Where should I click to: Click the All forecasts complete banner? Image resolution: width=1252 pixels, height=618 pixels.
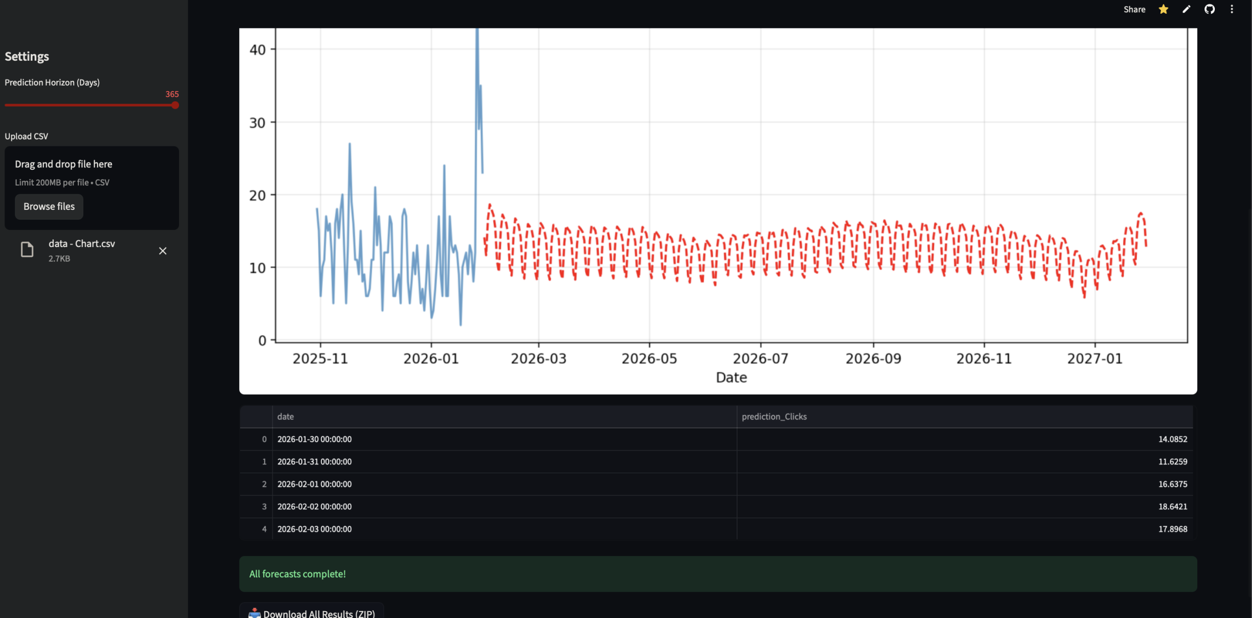tap(717, 573)
